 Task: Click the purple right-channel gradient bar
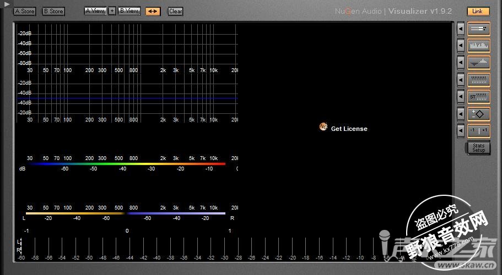(176, 213)
